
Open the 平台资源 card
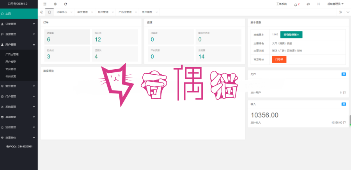171,54
